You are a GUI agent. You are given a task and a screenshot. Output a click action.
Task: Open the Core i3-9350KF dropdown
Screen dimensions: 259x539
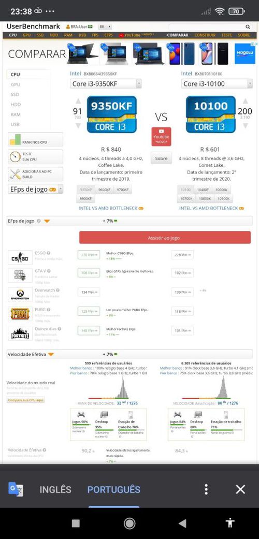106,83
